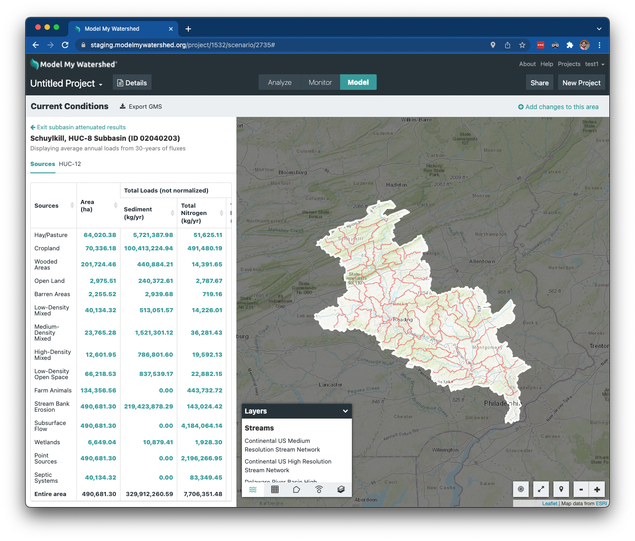Open the Chrome three-dot menu
Viewport: 635px width, 541px height.
tap(599, 45)
